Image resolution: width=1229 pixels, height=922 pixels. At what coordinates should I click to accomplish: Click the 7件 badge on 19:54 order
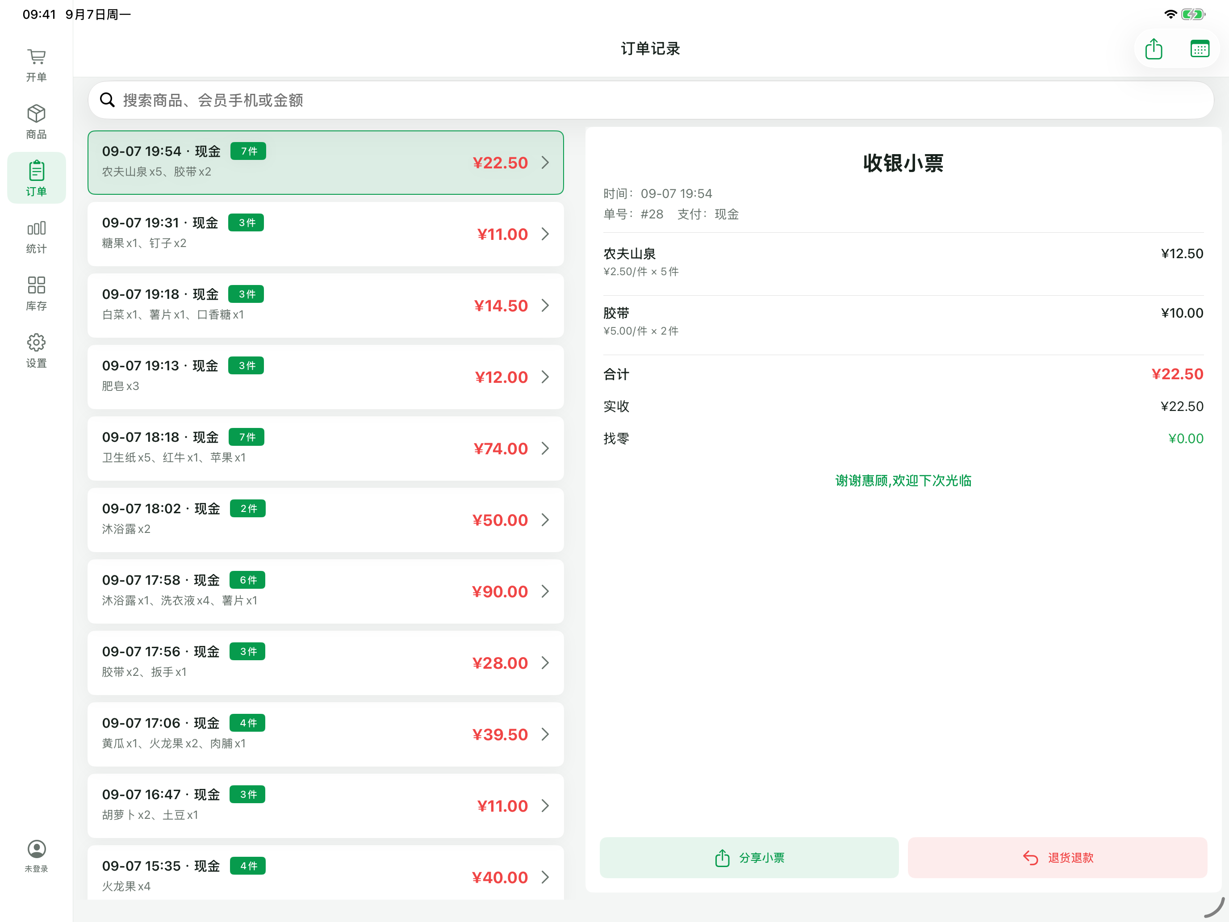(x=248, y=151)
